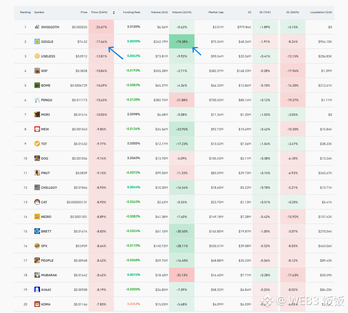Click PENGU's red -21.88% volume cell

(182, 100)
